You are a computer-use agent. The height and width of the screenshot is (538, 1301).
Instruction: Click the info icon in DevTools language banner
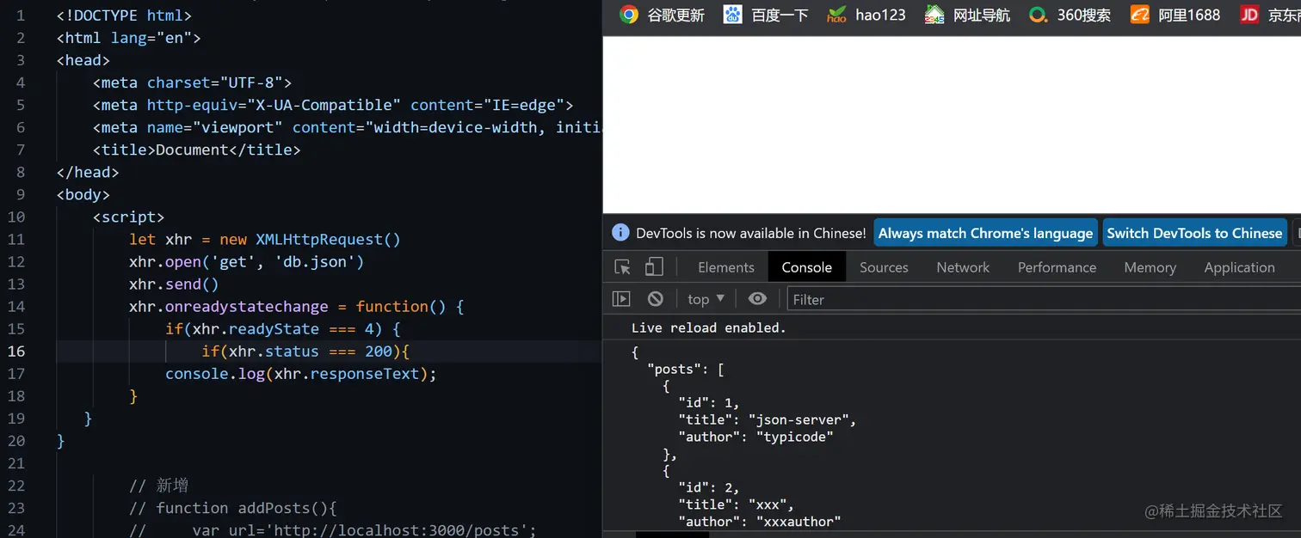(x=620, y=233)
